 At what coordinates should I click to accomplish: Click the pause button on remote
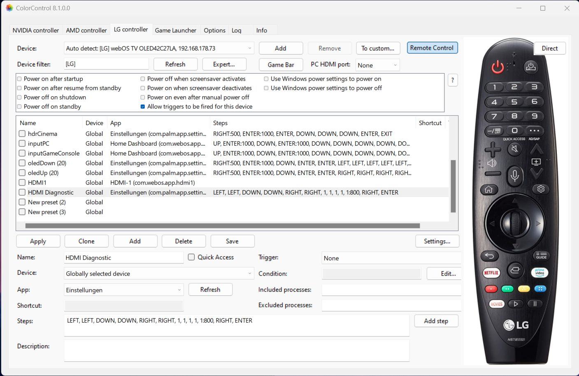535,304
